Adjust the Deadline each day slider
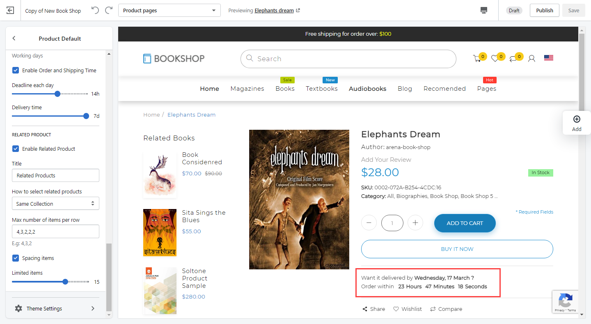591x324 pixels. tap(57, 94)
